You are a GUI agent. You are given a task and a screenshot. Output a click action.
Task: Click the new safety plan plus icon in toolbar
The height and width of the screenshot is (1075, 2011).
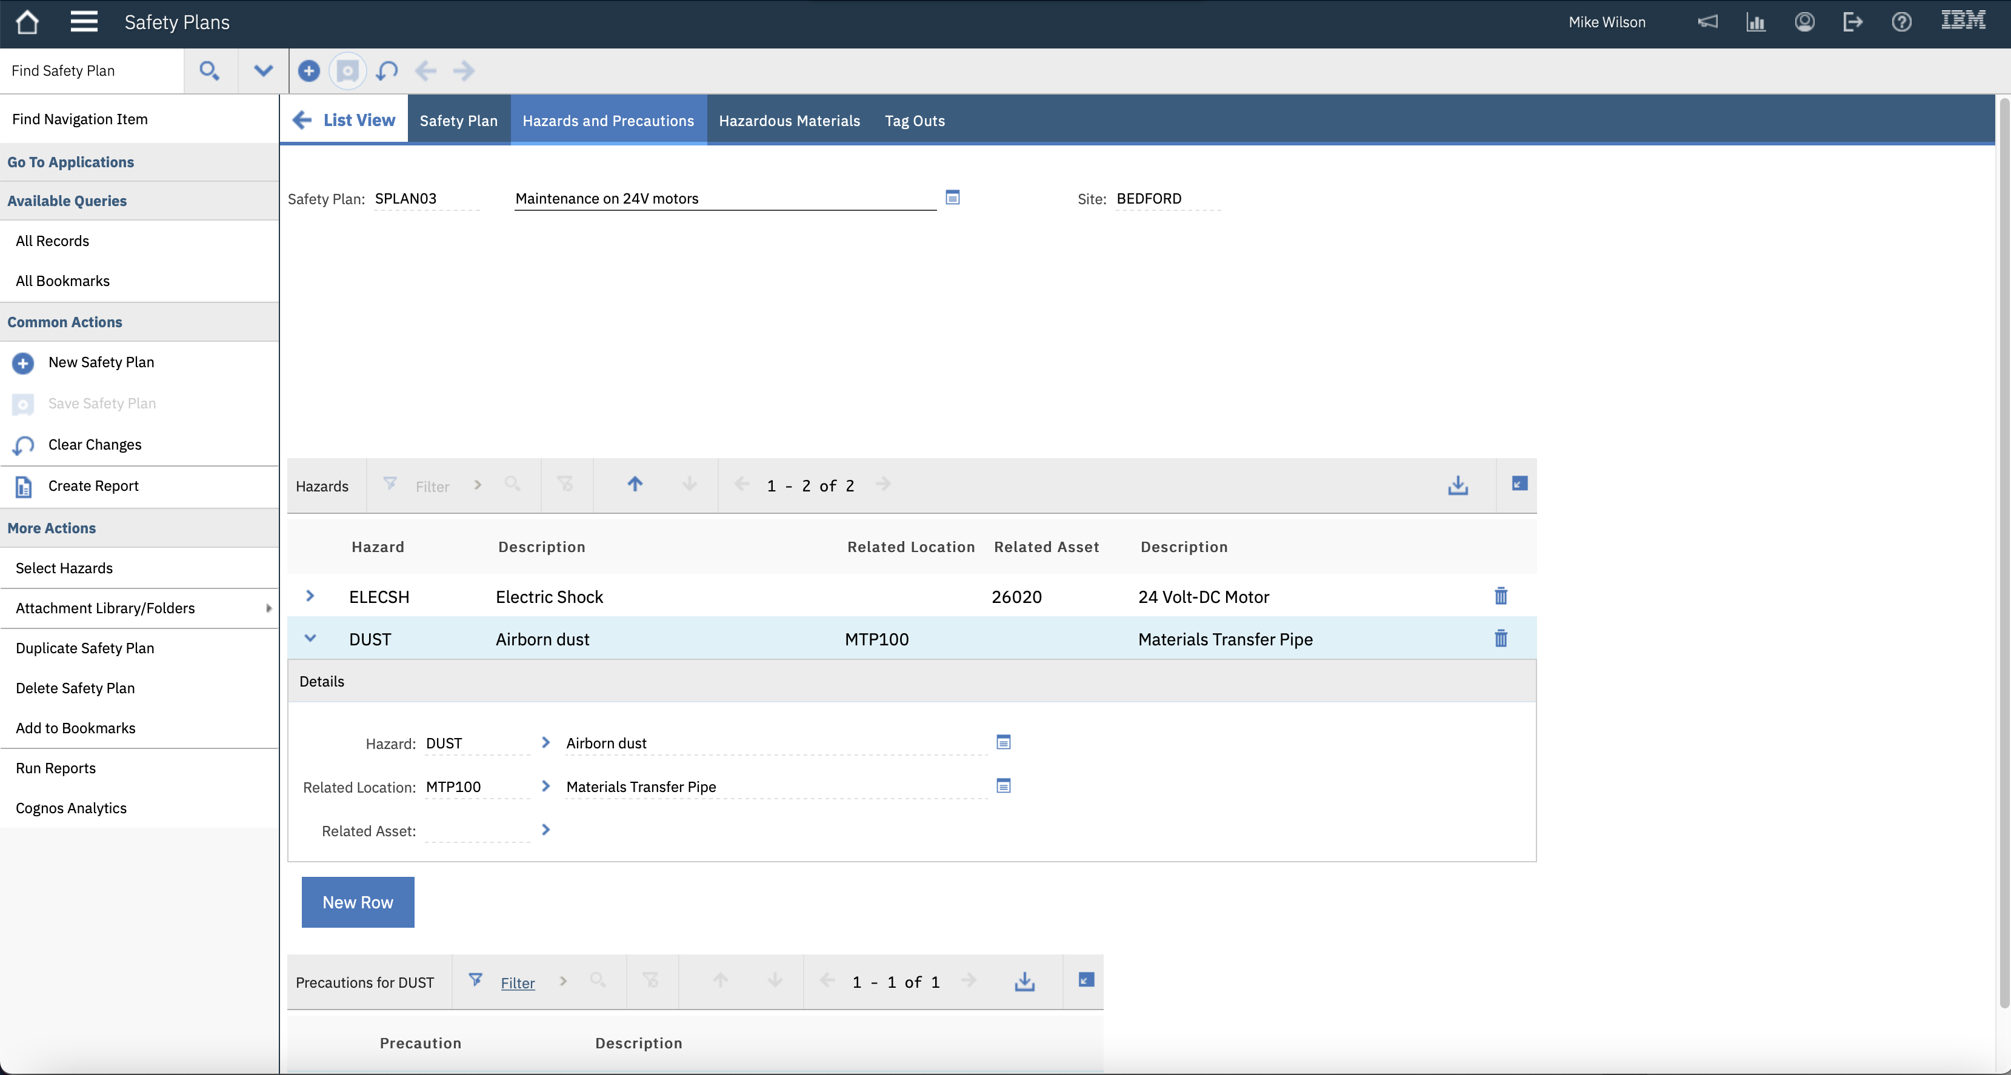point(308,71)
